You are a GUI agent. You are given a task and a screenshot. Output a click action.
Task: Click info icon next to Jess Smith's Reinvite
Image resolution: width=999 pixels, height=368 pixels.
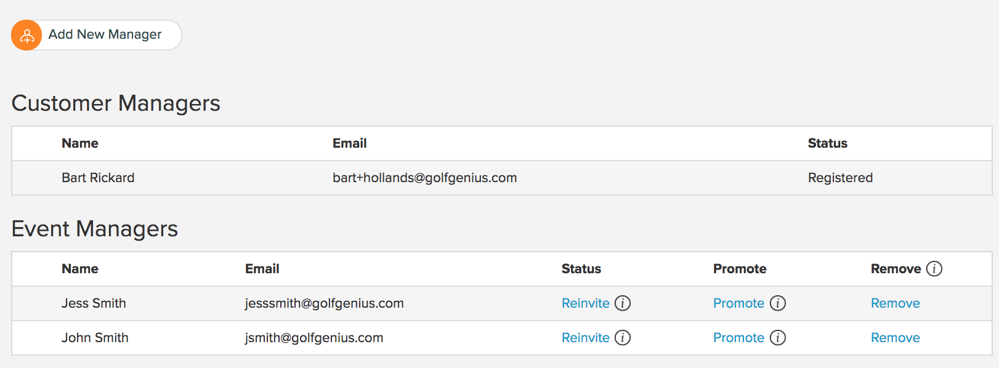click(623, 303)
